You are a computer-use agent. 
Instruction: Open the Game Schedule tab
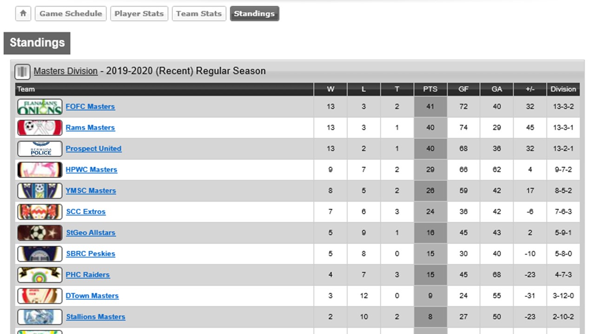click(x=71, y=14)
